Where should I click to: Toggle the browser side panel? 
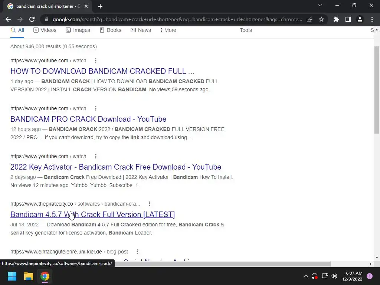348,19
